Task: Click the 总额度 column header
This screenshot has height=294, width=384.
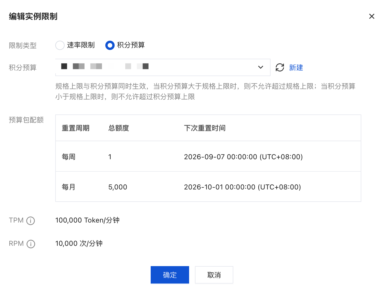Action: [119, 128]
